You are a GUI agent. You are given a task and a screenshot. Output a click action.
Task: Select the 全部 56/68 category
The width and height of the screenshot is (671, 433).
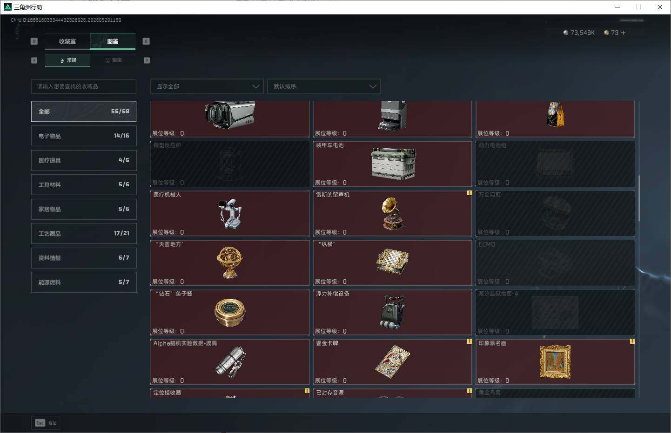click(84, 112)
